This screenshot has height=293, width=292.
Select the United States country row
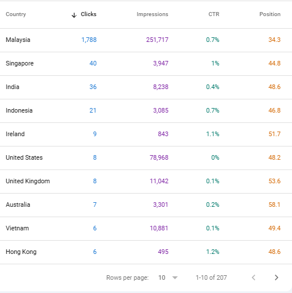[x=146, y=158]
